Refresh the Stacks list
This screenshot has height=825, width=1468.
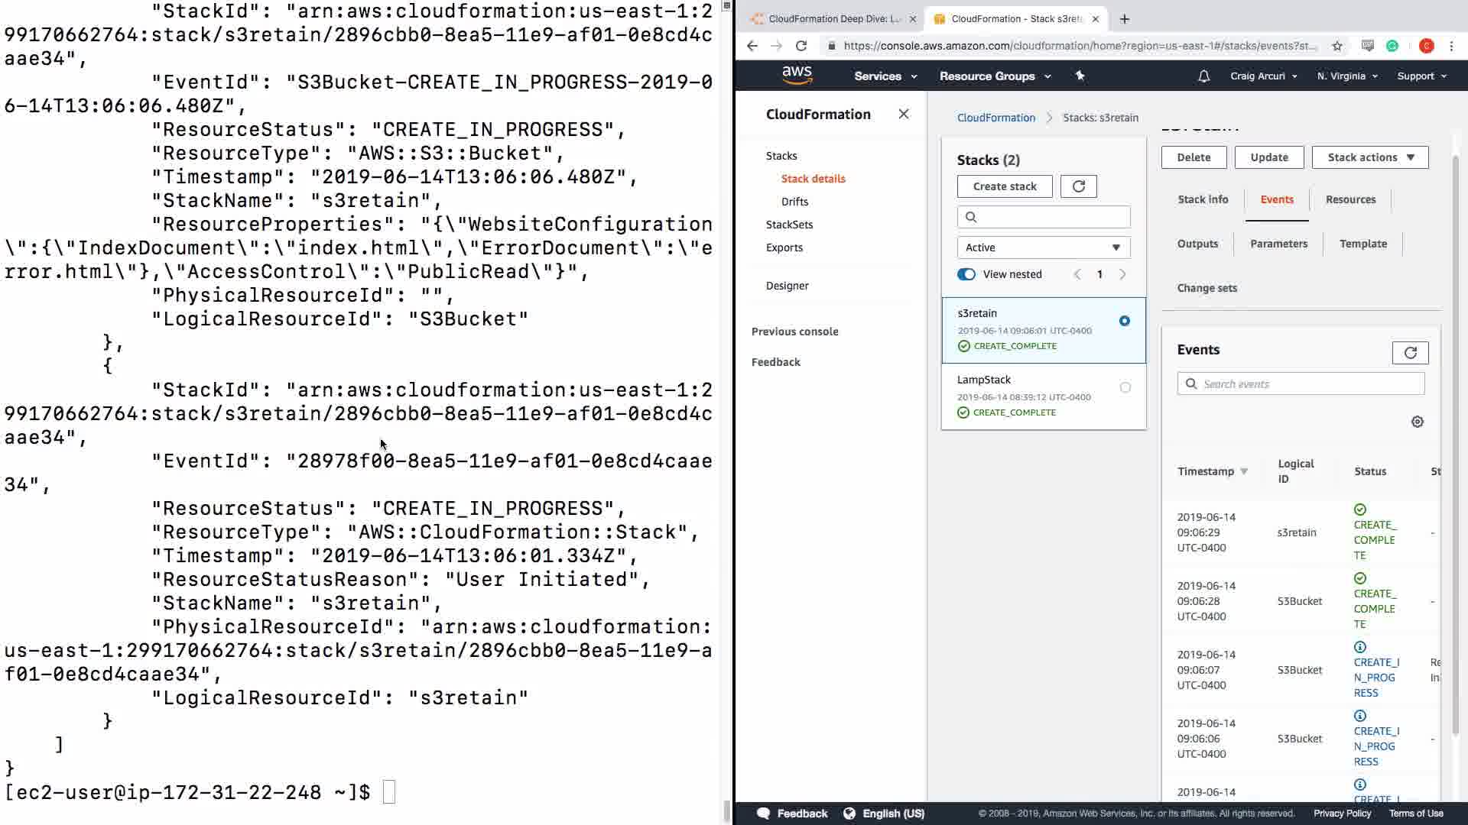pyautogui.click(x=1078, y=186)
